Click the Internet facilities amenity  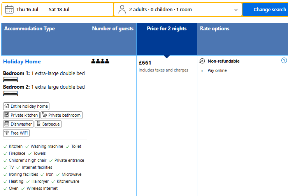(x=37, y=167)
